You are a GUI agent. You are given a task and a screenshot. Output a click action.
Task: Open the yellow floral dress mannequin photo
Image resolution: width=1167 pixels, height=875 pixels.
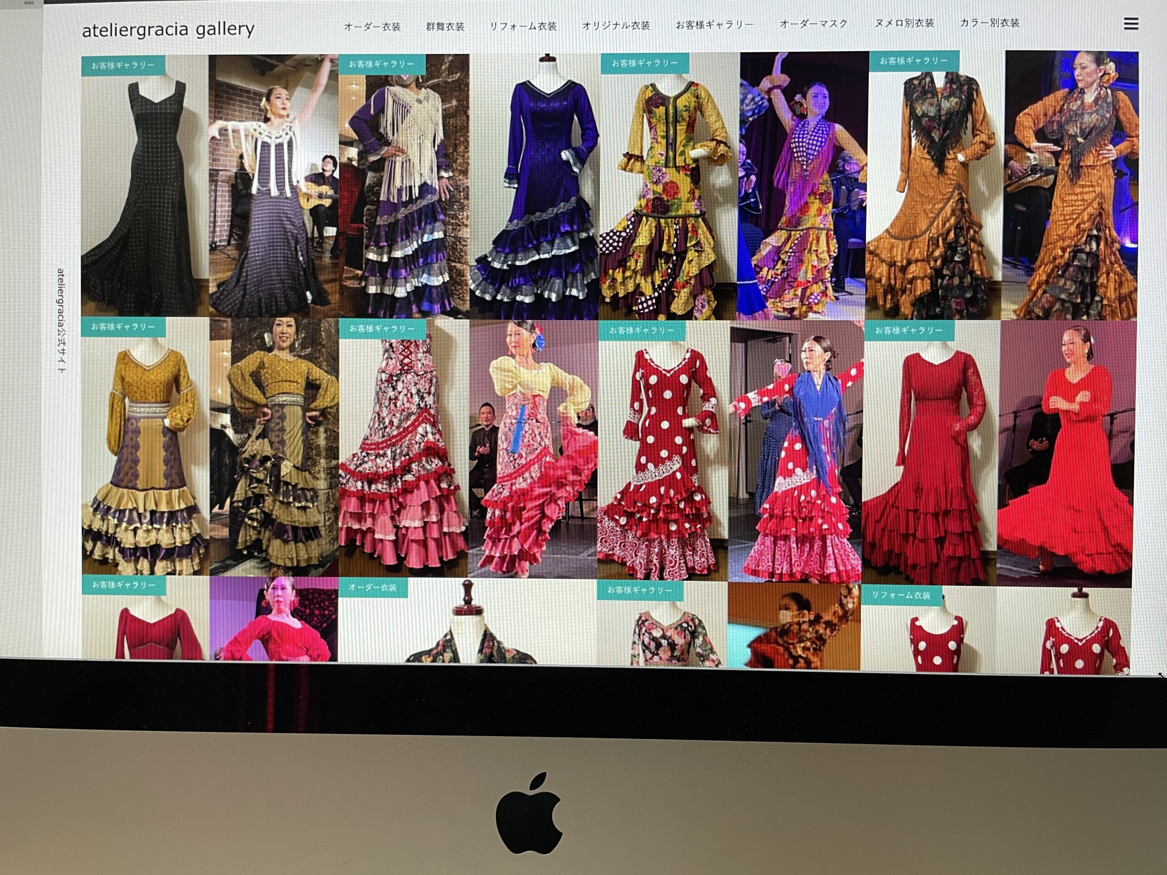[x=669, y=186]
